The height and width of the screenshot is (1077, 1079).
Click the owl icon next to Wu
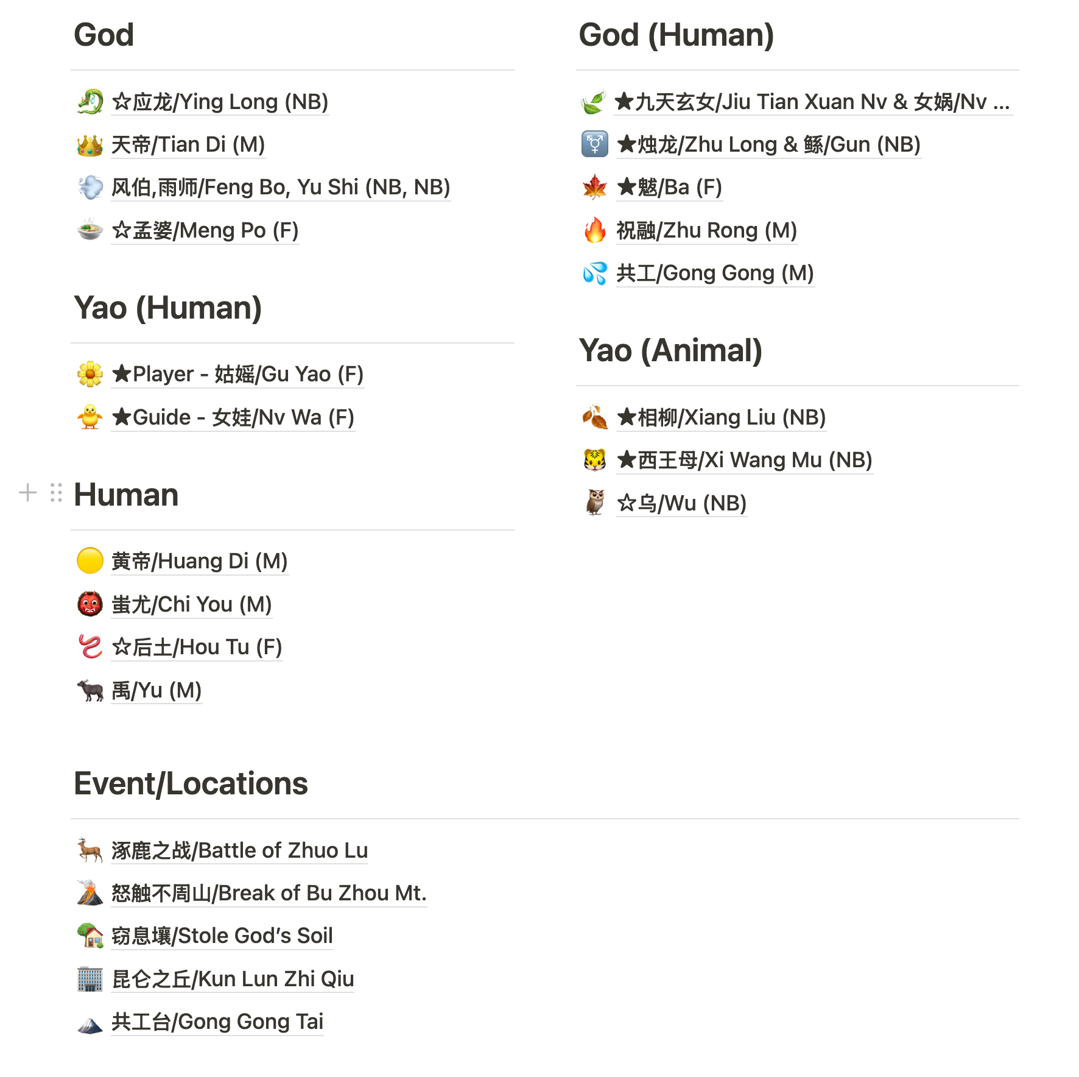pyautogui.click(x=595, y=503)
